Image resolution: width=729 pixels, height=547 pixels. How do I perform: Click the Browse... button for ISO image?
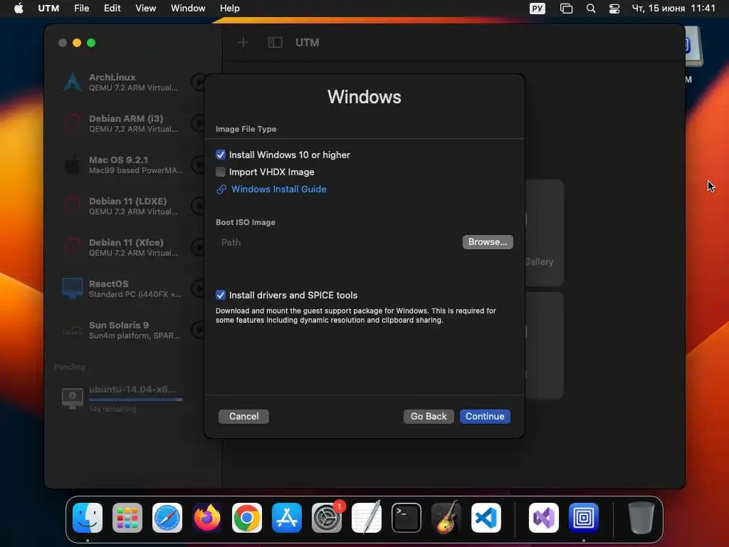[x=487, y=242]
